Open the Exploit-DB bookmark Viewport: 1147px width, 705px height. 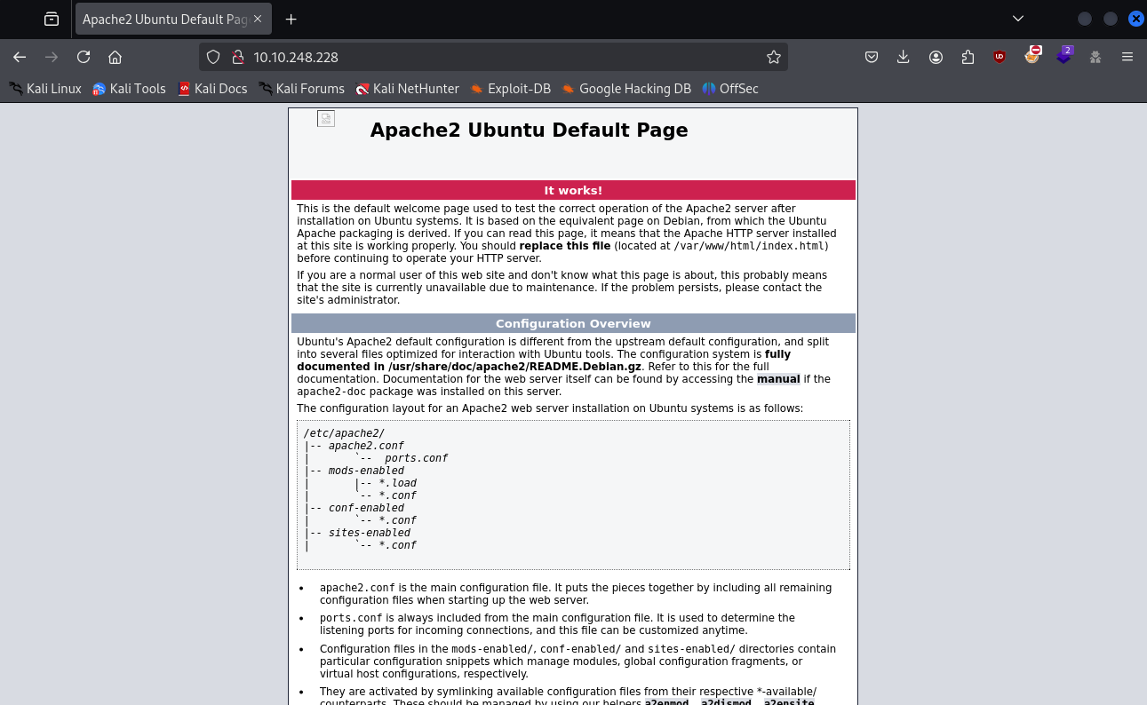coord(510,89)
